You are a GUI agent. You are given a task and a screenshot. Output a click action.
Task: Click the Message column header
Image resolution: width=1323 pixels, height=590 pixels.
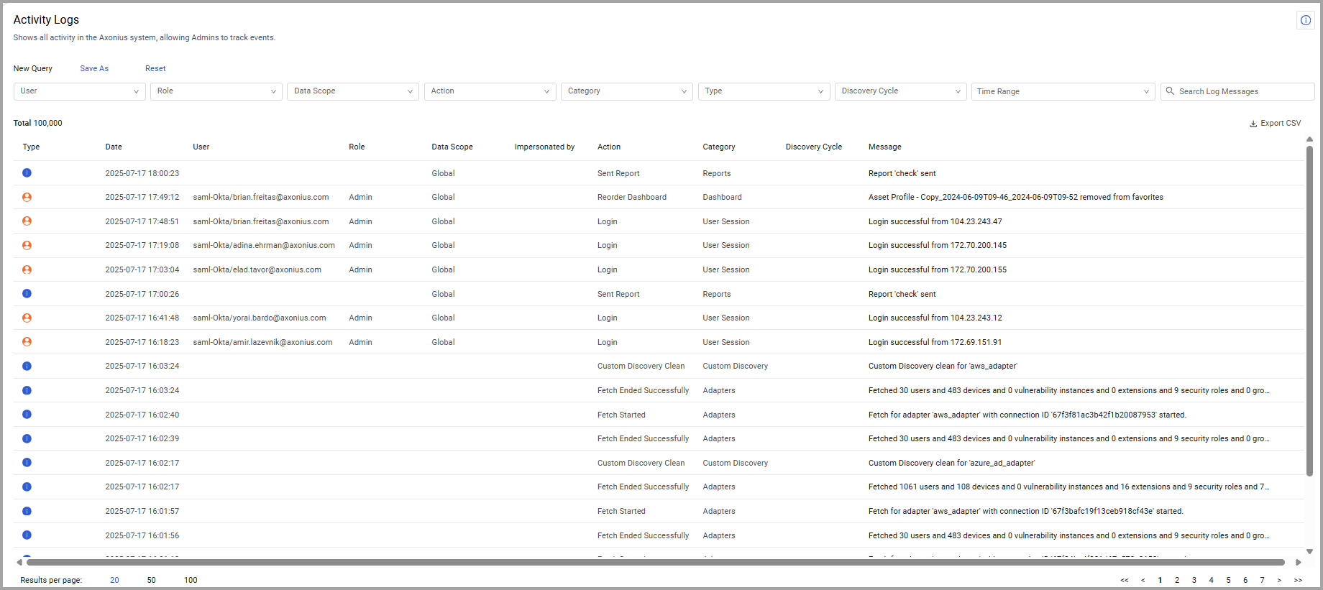884,147
